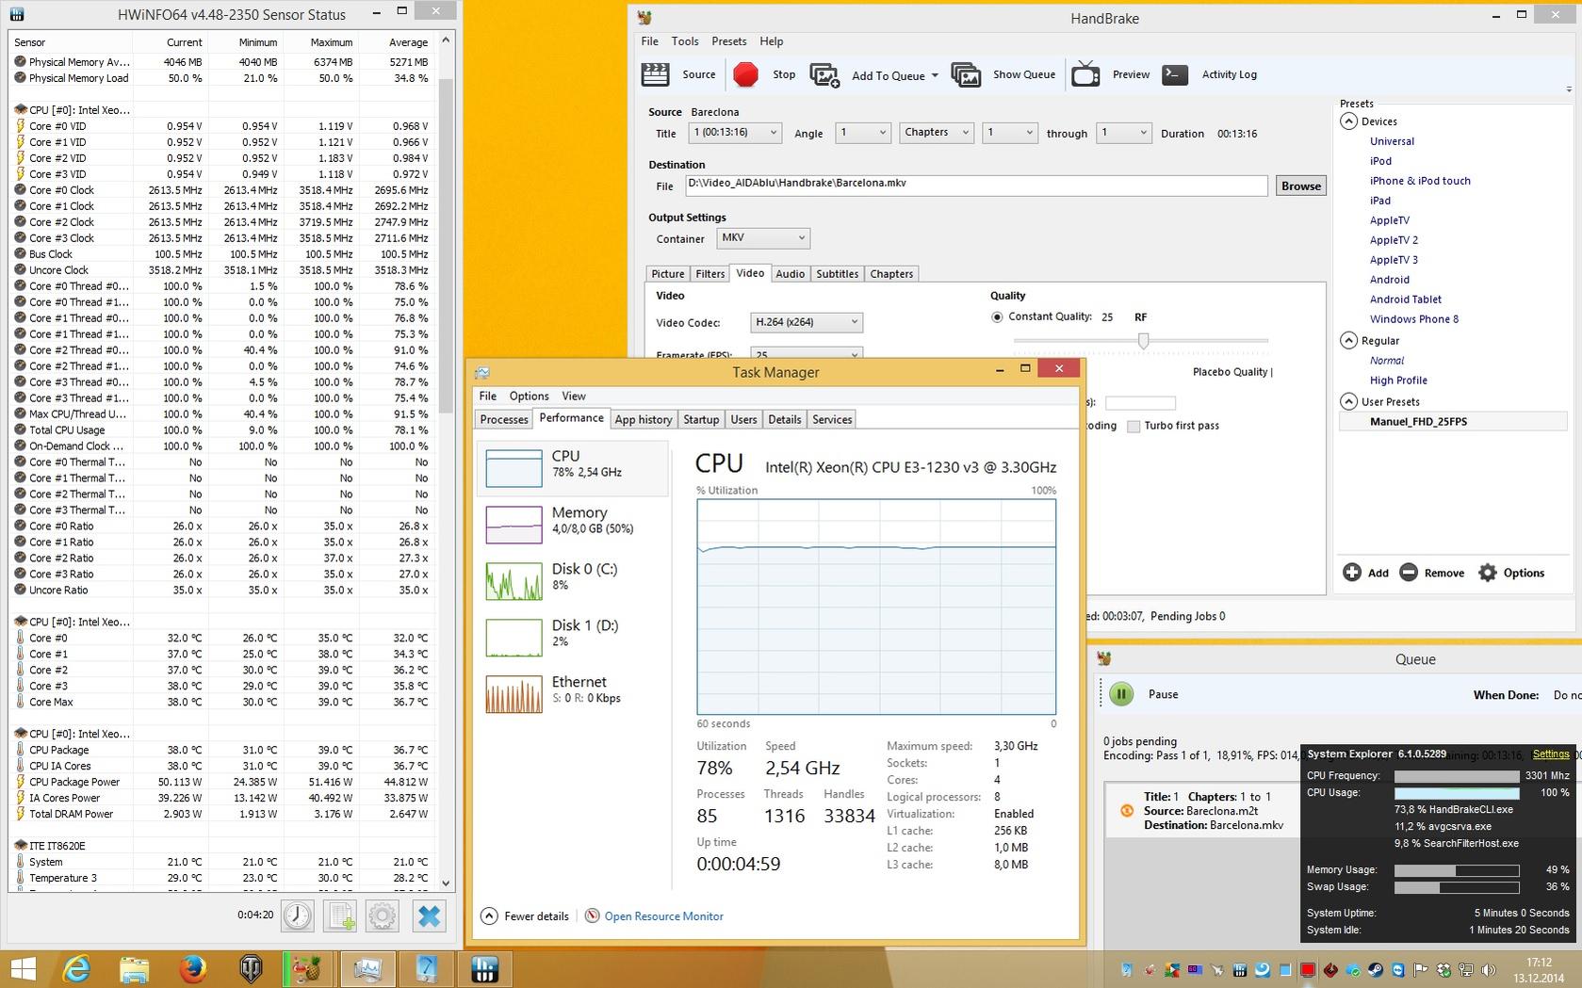Launch Firefox from the taskbar
The width and height of the screenshot is (1582, 988).
pyautogui.click(x=193, y=969)
